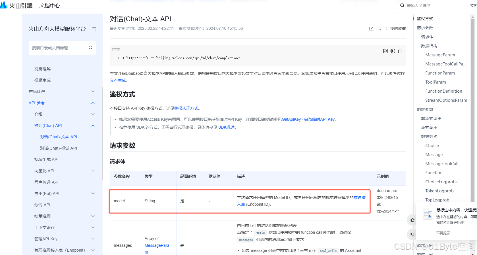
Task: Click the thumbs up feedback icon
Action: tap(412, 220)
